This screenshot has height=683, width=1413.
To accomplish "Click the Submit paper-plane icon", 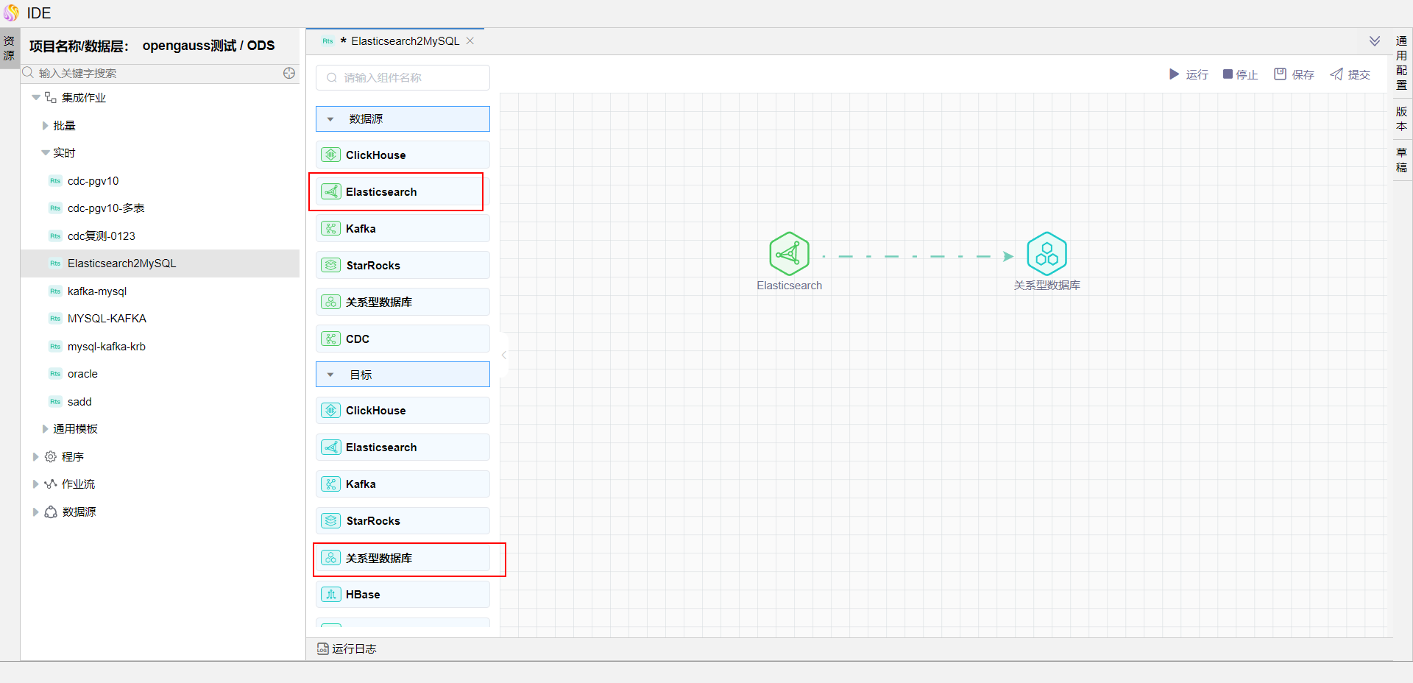I will (x=1336, y=74).
